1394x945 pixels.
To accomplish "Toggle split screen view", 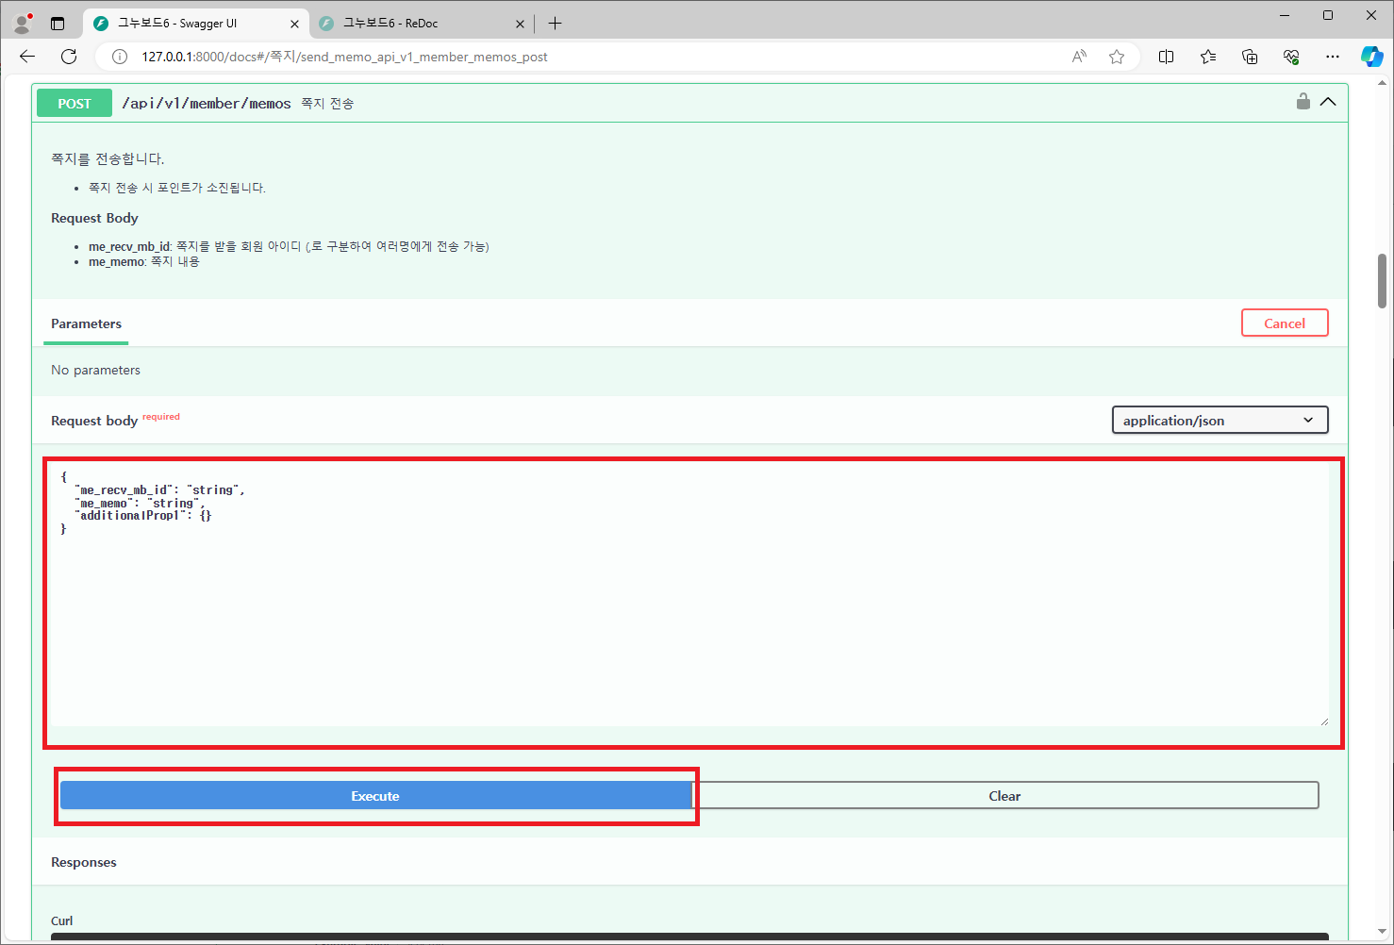I will click(x=1166, y=57).
